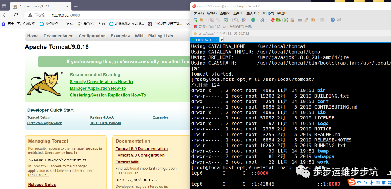Click the Lock screen padlock icon
The width and height of the screenshot is (391, 189).
pyautogui.click(x=292, y=20)
